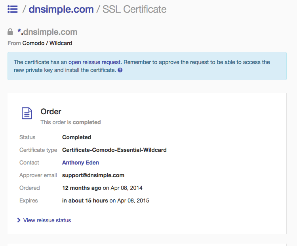Click the Ordered label
This screenshot has width=297, height=246.
[x=30, y=188]
